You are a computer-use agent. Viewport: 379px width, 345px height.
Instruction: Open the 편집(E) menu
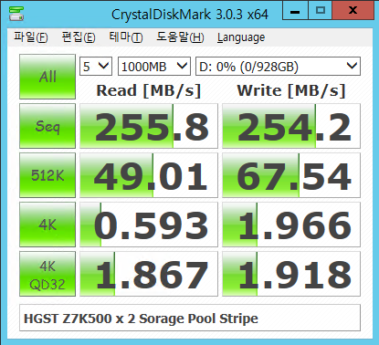(x=79, y=37)
